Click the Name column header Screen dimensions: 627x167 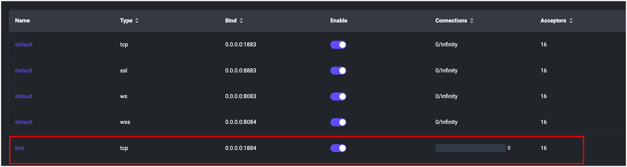point(23,21)
